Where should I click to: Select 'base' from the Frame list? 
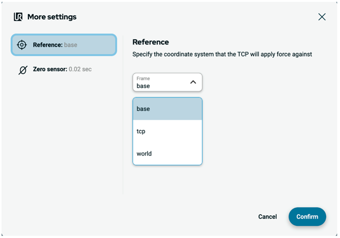pos(167,109)
